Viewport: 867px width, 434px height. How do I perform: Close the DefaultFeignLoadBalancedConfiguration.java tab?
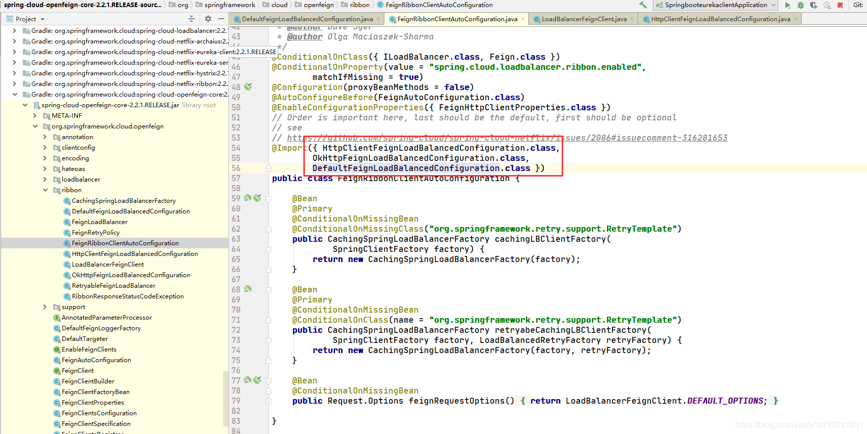tap(378, 19)
